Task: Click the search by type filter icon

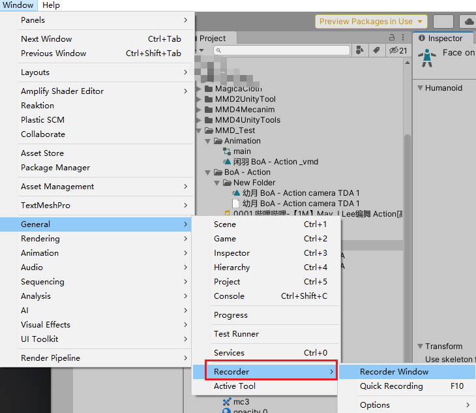Action: (x=359, y=50)
